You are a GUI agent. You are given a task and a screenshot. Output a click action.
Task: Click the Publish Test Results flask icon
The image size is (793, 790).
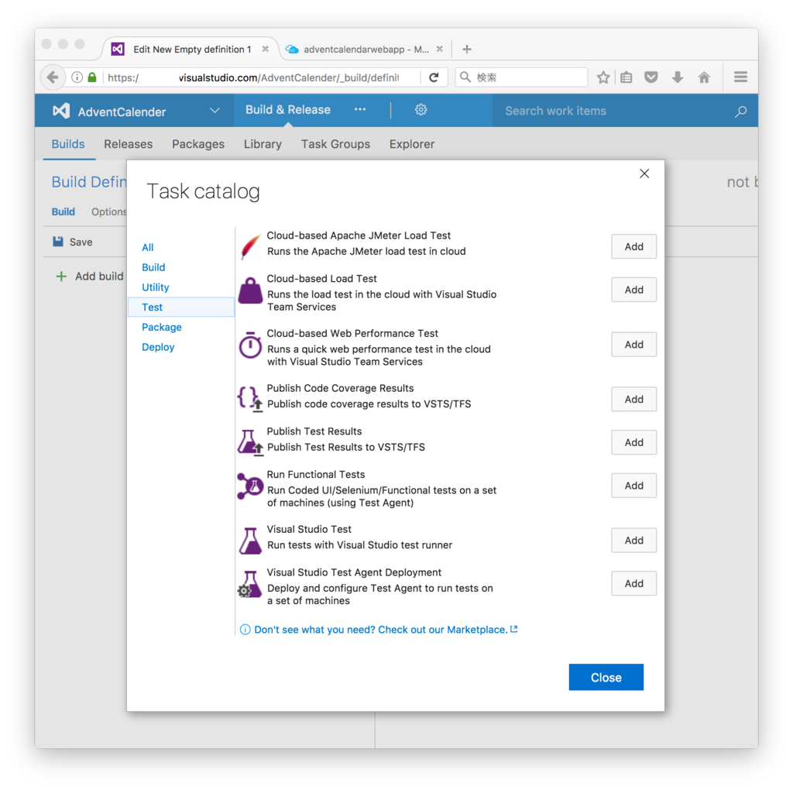[250, 442]
